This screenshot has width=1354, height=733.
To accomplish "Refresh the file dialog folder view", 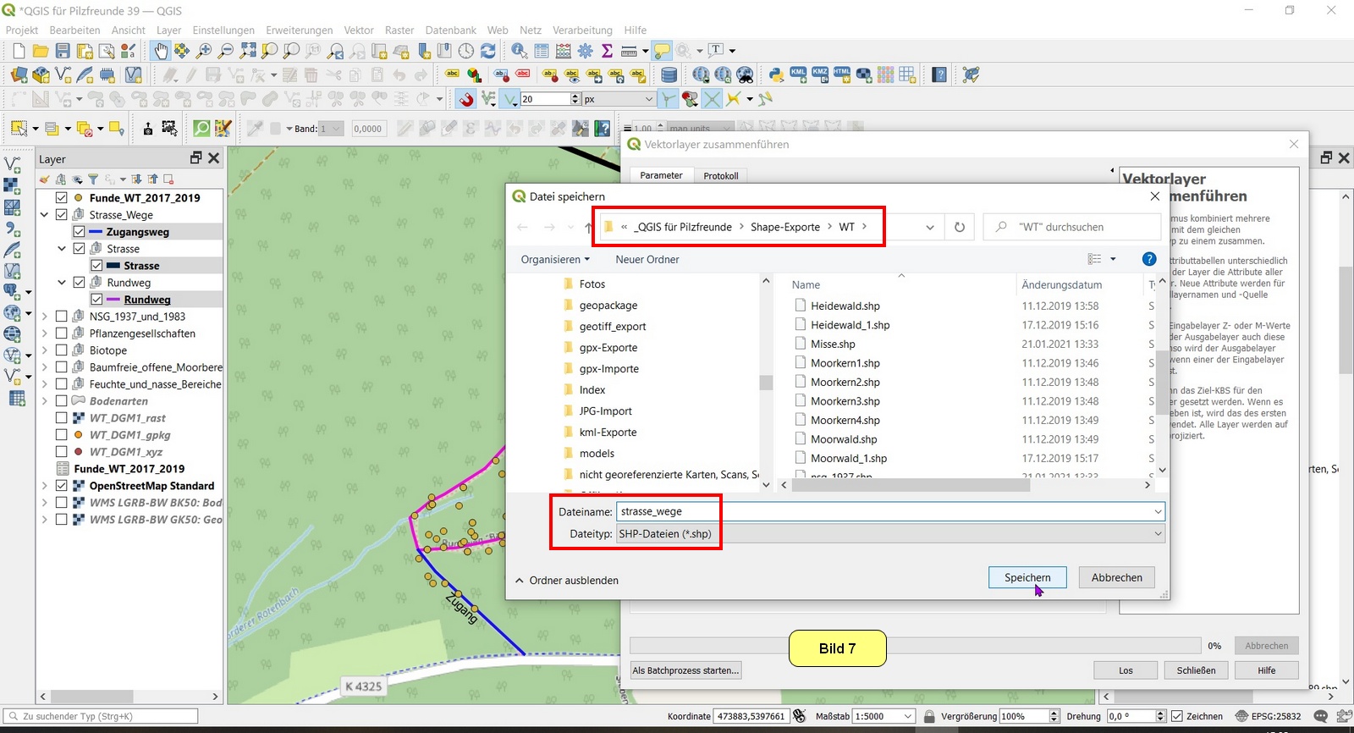I will (959, 227).
